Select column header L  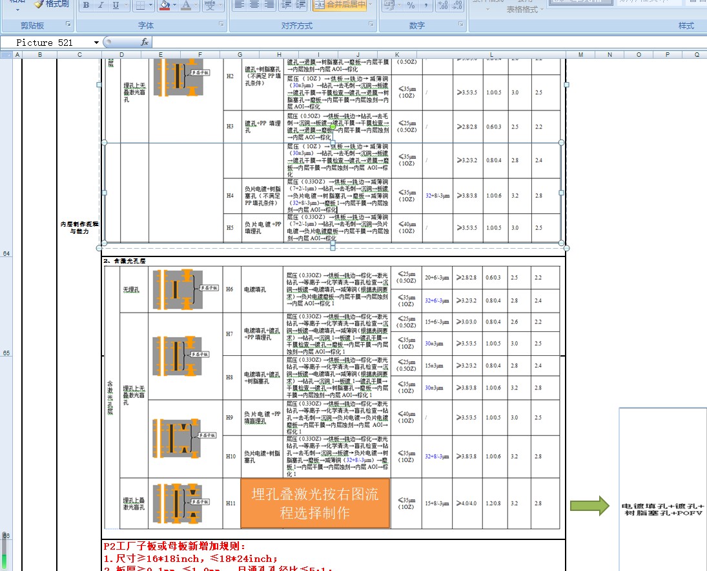(x=491, y=54)
